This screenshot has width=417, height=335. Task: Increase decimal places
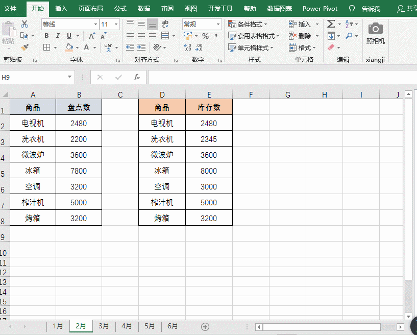click(187, 47)
